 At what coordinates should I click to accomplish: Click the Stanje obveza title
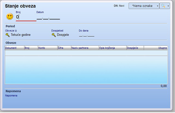tap(20, 6)
